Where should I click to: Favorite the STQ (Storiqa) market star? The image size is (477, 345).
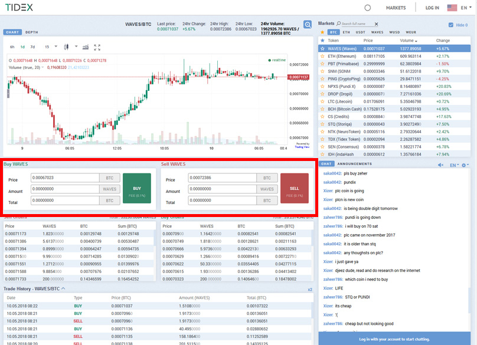click(322, 124)
